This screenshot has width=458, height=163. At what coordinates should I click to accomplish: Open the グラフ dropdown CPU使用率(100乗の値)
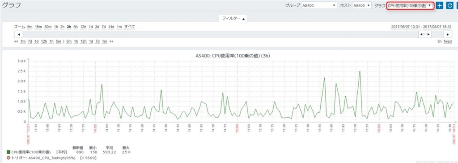410,5
